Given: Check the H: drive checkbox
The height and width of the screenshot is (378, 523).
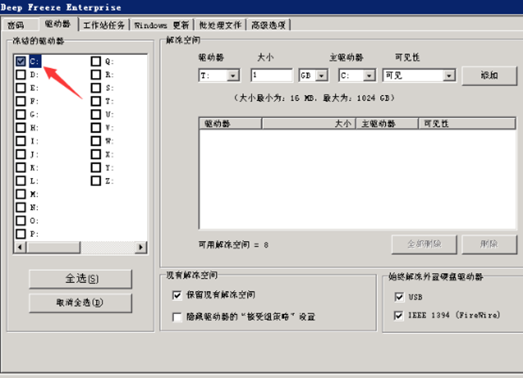Looking at the screenshot, I should click(21, 128).
